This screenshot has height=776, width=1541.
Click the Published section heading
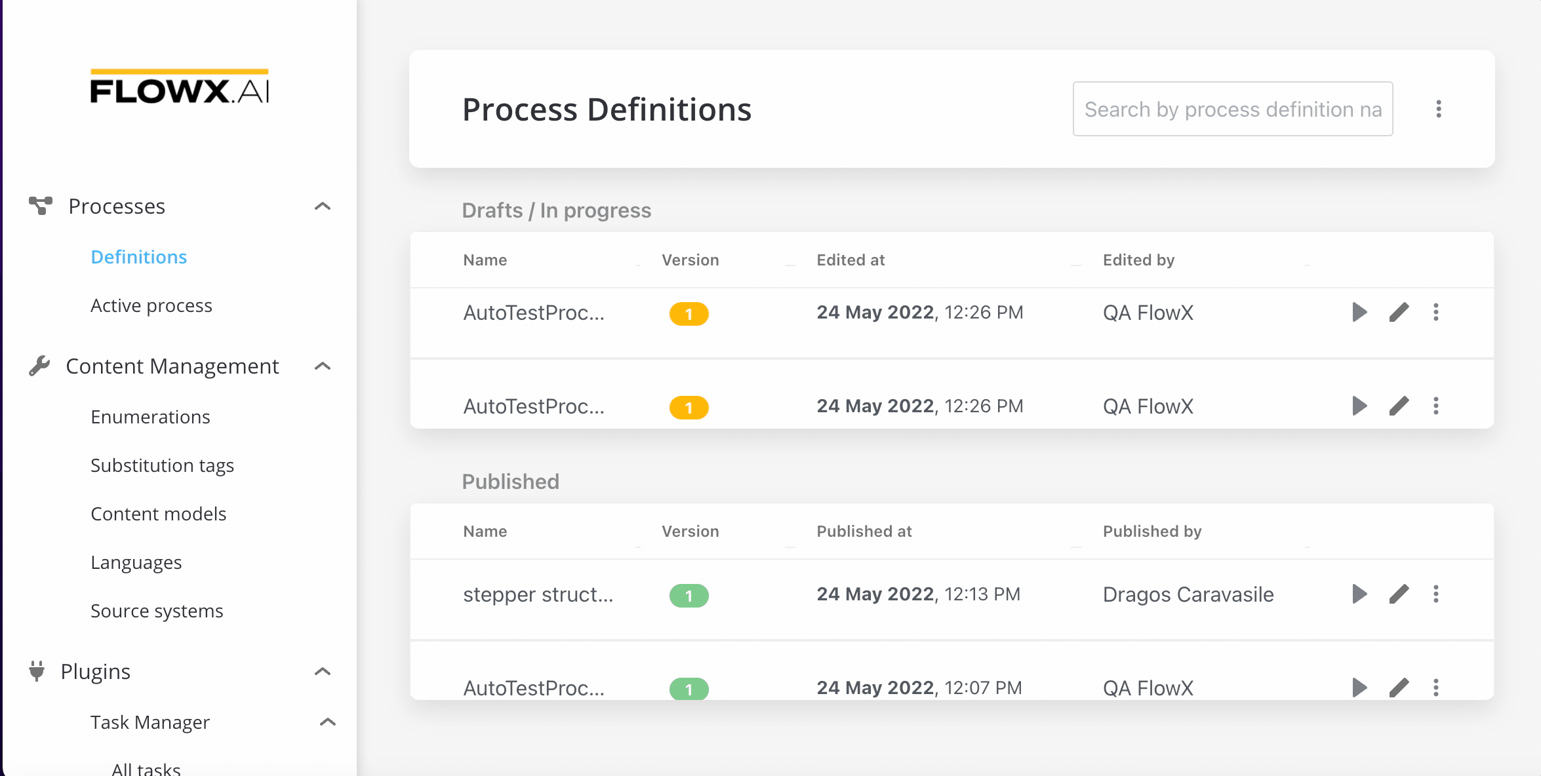(x=511, y=482)
